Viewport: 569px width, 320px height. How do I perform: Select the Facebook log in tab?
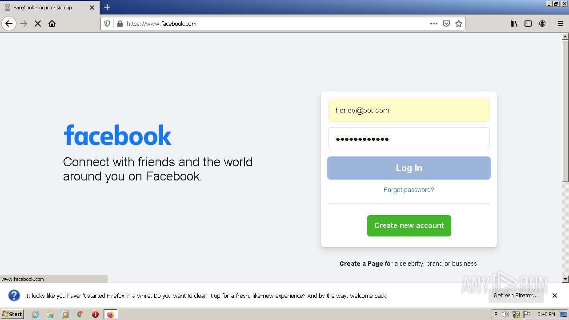pos(50,8)
